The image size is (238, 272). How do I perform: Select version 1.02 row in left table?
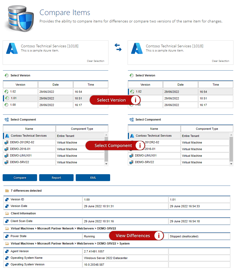pos(56,91)
